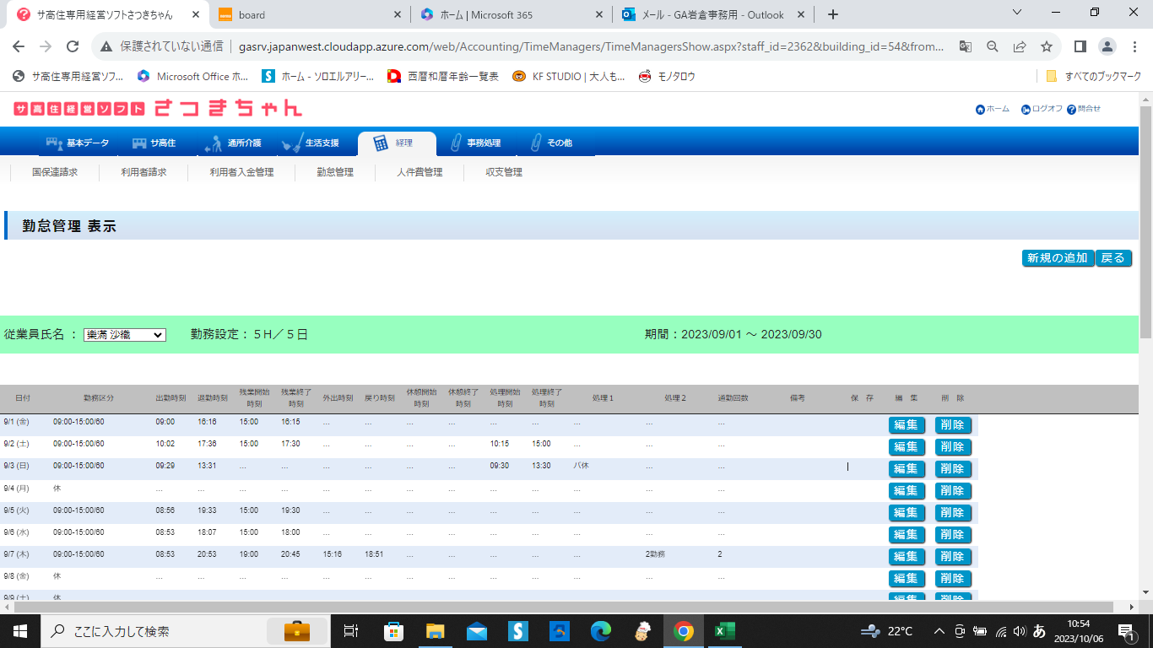This screenshot has height=648, width=1153.
Task: Select the 人件費管理 submenu item
Action: pyautogui.click(x=420, y=172)
